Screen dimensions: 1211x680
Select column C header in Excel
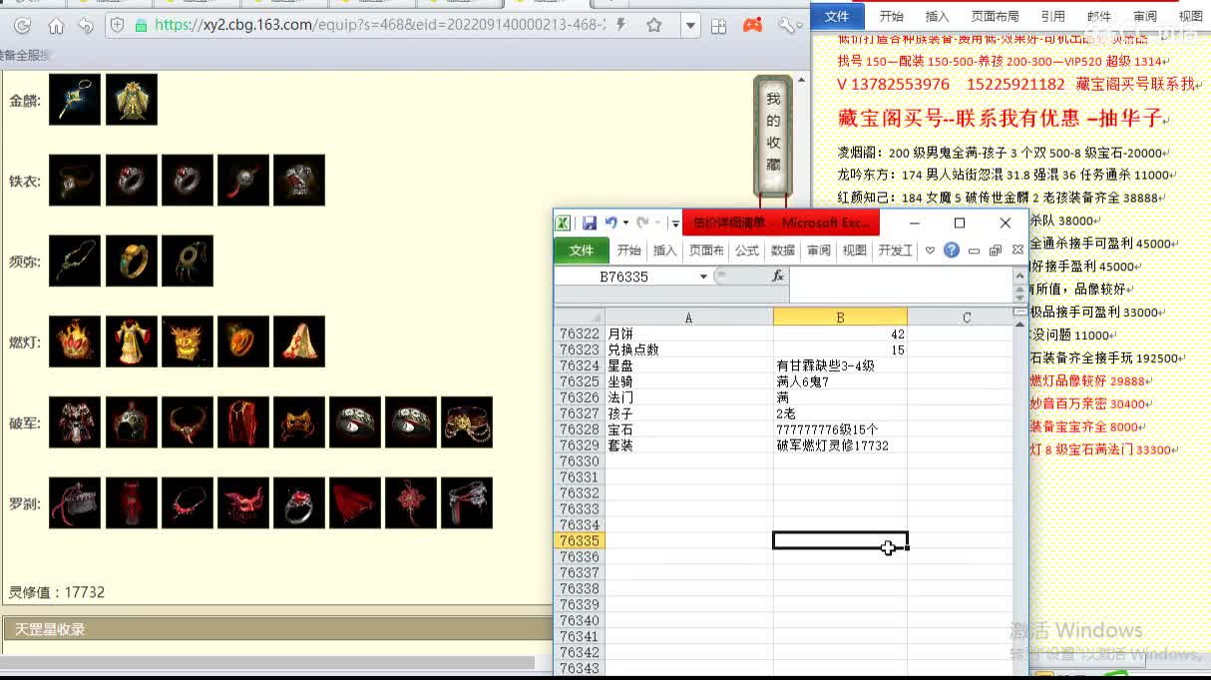pyautogui.click(x=967, y=317)
